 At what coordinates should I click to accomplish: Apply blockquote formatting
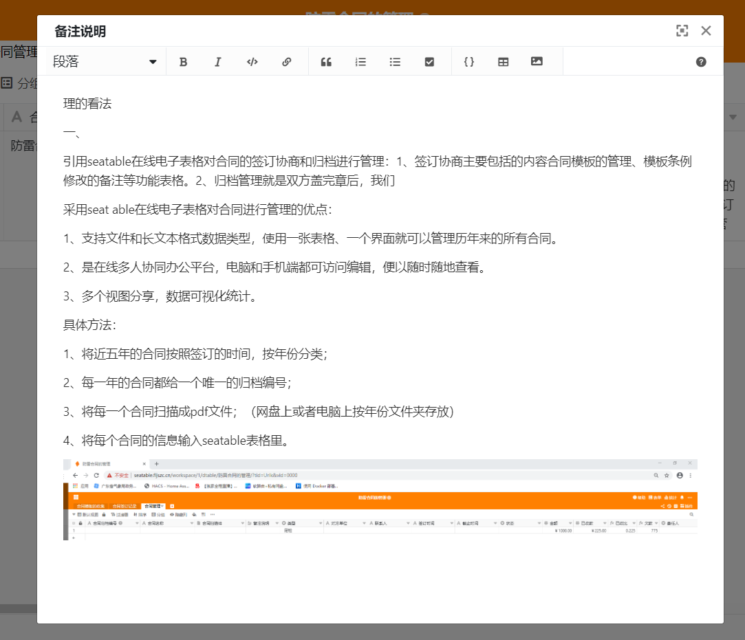point(326,62)
